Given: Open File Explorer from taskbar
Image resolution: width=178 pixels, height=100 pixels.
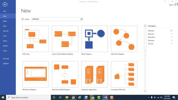Looking at the screenshot, I should 67,97.
